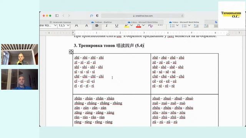
Task: Click the line rē - ré - rě - rè
Action: coord(163,86)
